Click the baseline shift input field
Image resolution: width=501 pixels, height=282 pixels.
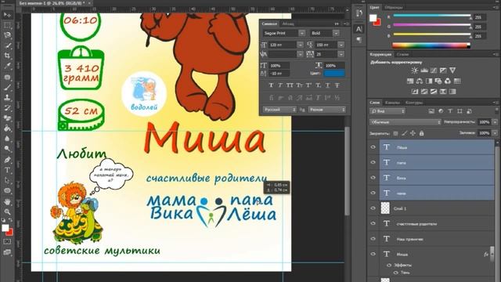[279, 74]
